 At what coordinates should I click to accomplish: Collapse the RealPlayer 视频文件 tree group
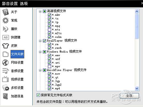pos(40,41)
